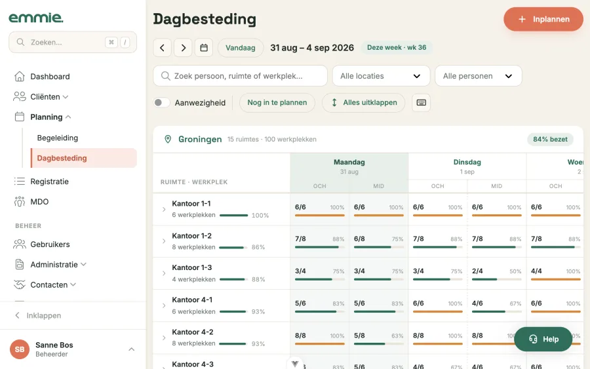Click the Dinsdag 1 sep column header

coord(467,166)
